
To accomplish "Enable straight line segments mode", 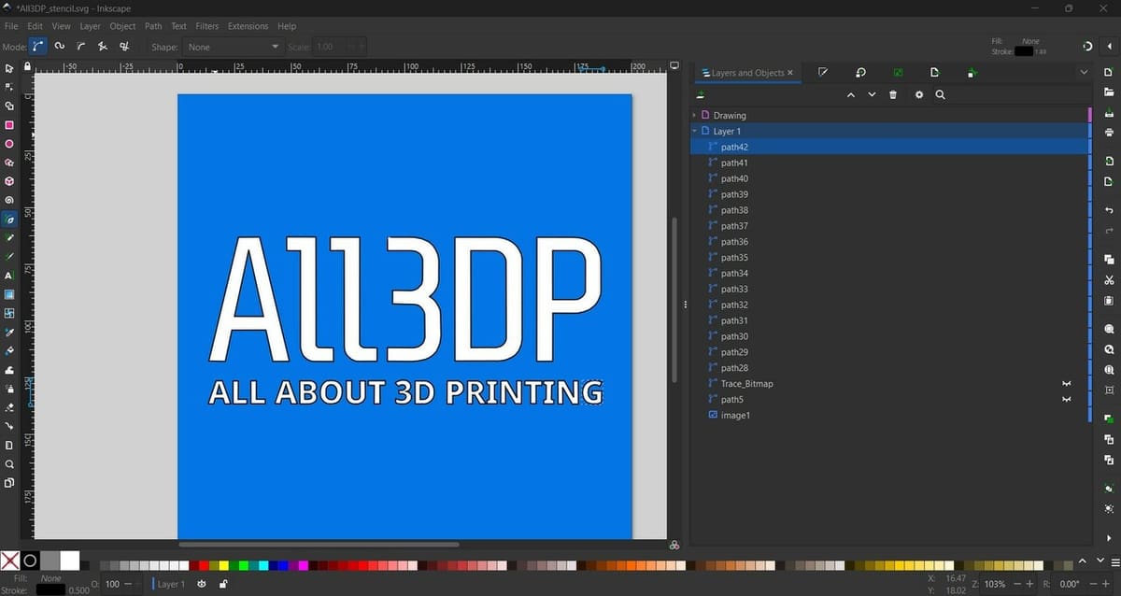I will coord(103,46).
